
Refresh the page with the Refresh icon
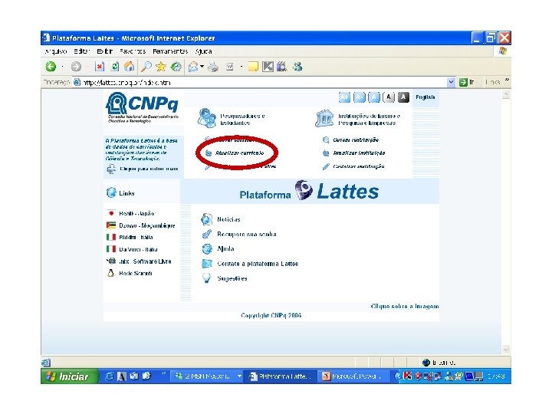click(115, 67)
